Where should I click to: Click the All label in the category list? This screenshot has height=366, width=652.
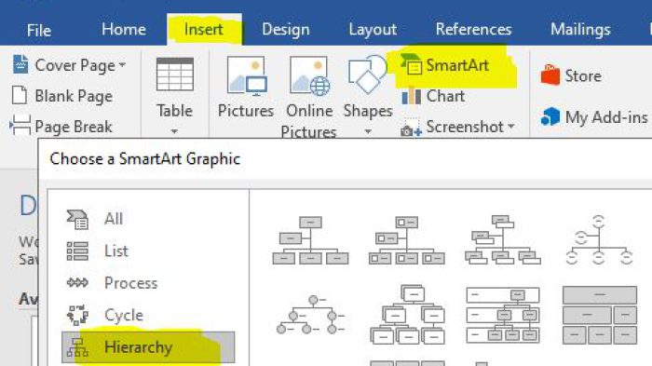(x=114, y=219)
